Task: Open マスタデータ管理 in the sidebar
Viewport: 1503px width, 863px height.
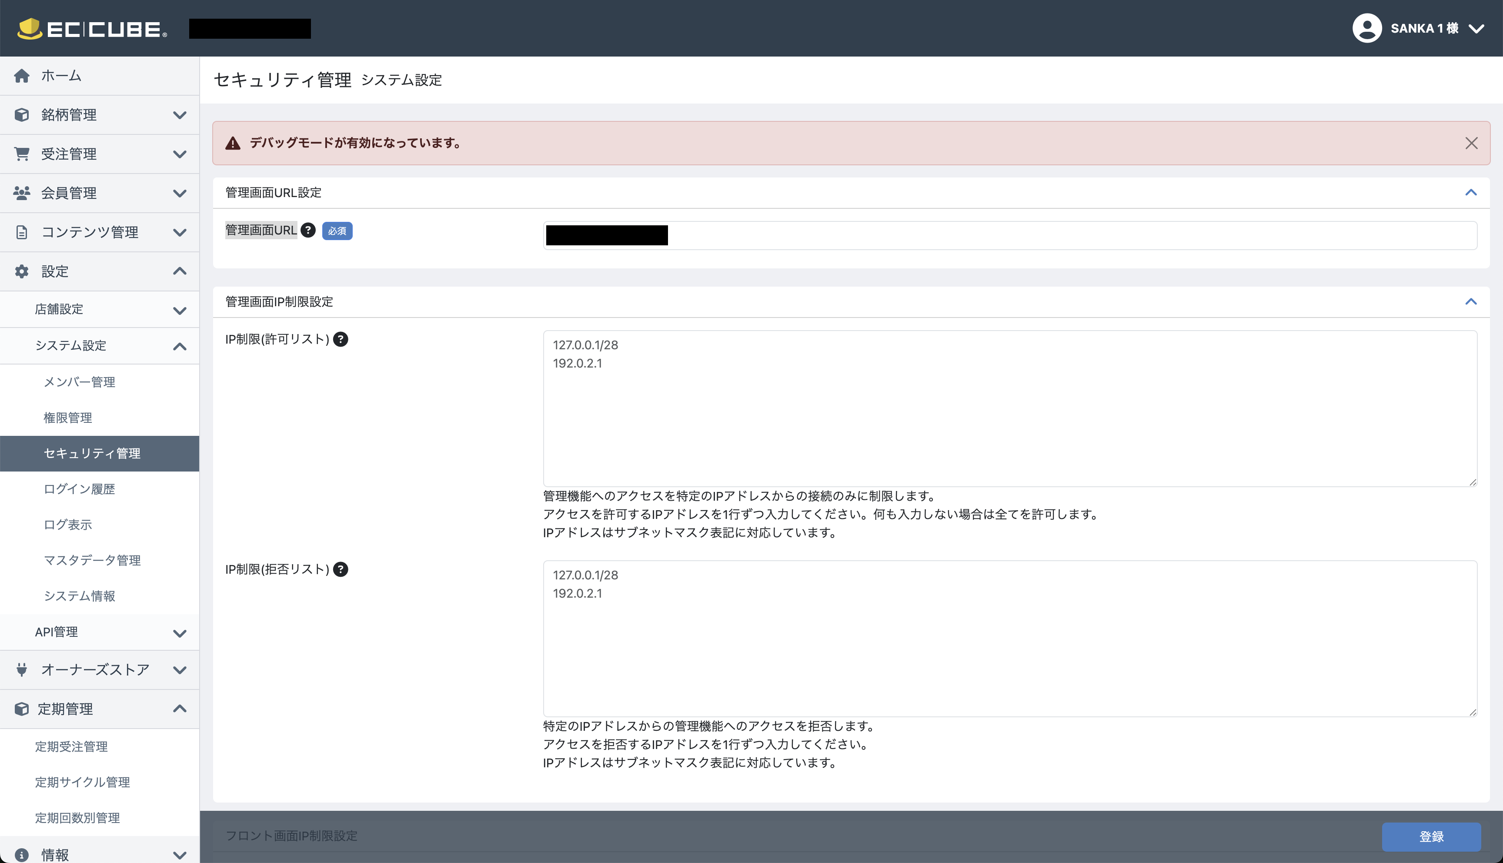Action: point(93,560)
